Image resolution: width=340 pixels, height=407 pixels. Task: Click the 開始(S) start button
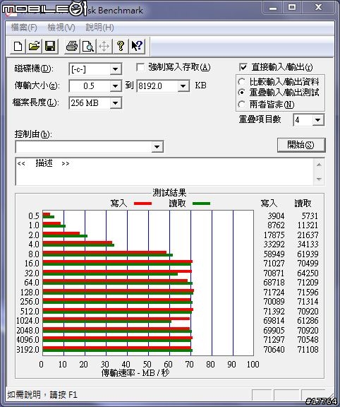coord(301,145)
